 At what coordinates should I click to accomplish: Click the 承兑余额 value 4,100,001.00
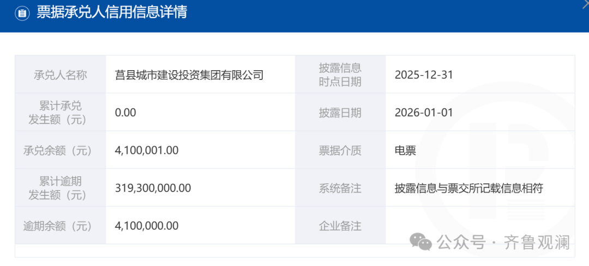(x=147, y=150)
